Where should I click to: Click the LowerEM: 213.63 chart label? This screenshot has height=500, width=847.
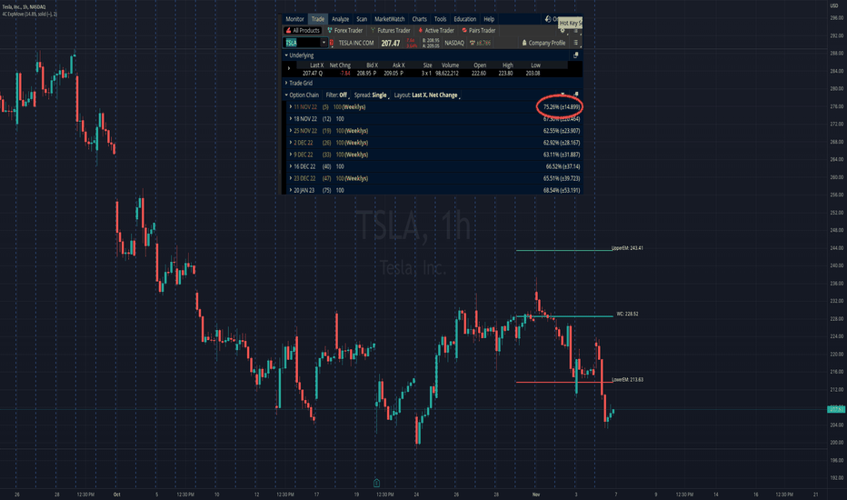[x=627, y=380]
